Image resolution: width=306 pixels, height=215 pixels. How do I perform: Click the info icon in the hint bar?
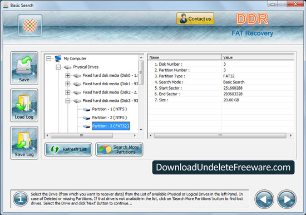21,199
